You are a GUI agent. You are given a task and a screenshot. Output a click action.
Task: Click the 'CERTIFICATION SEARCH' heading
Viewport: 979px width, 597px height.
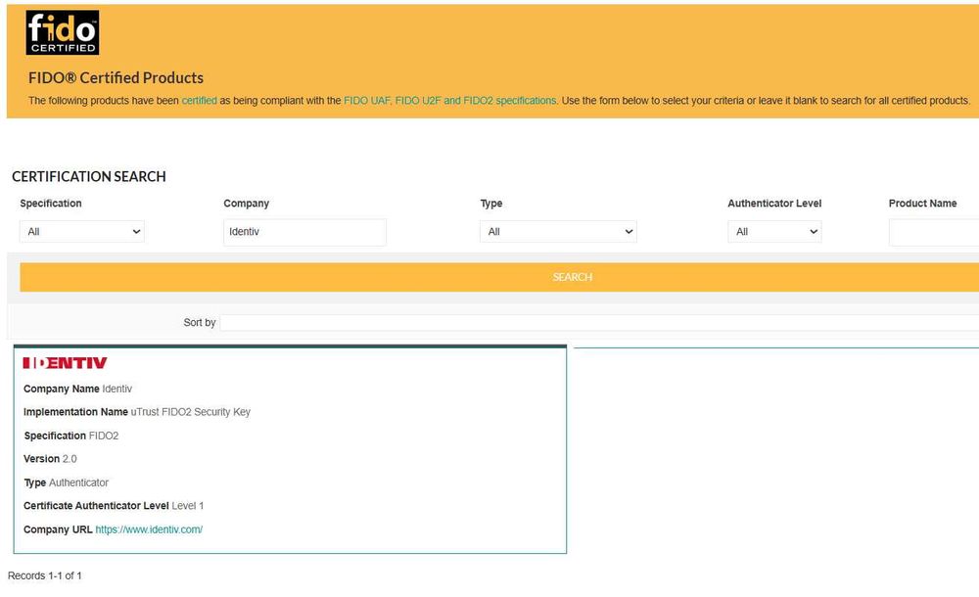(89, 177)
